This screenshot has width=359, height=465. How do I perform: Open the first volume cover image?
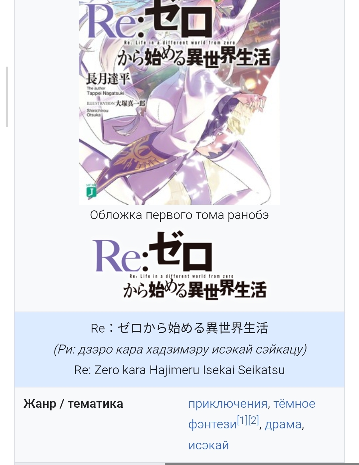click(179, 102)
